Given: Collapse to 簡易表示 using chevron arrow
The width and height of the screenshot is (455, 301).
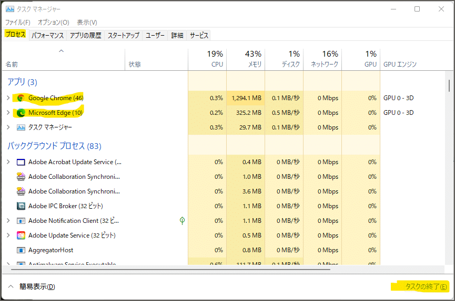Looking at the screenshot, I should (x=11, y=286).
